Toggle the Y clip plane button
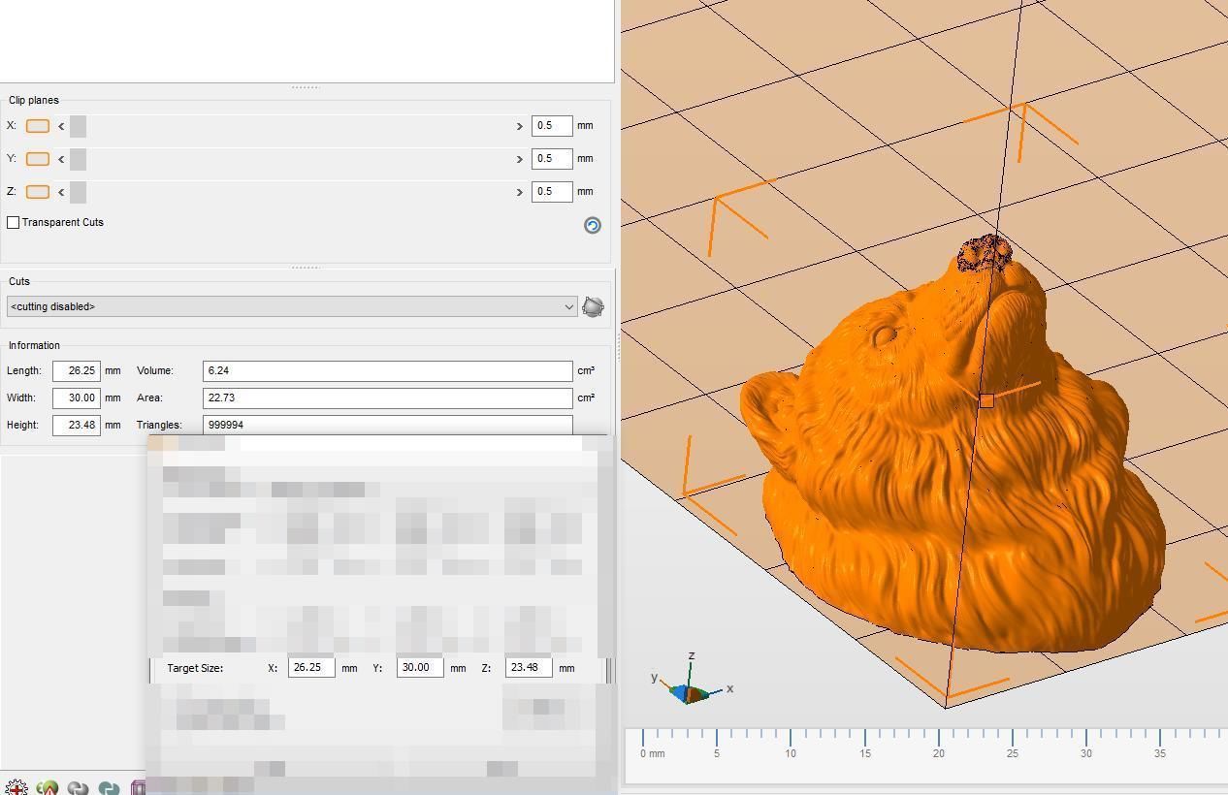 (x=38, y=159)
